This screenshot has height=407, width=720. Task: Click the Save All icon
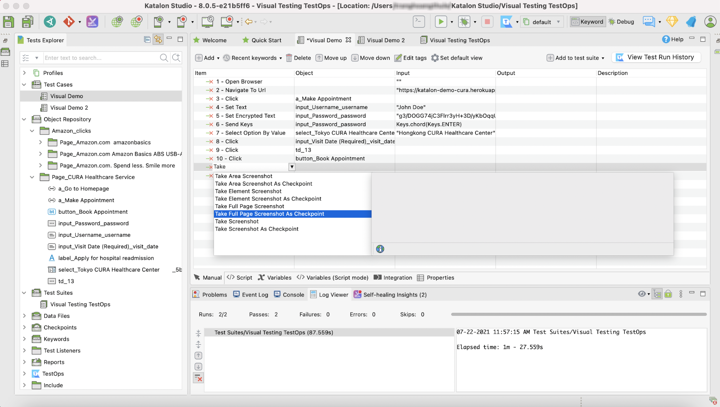click(27, 22)
